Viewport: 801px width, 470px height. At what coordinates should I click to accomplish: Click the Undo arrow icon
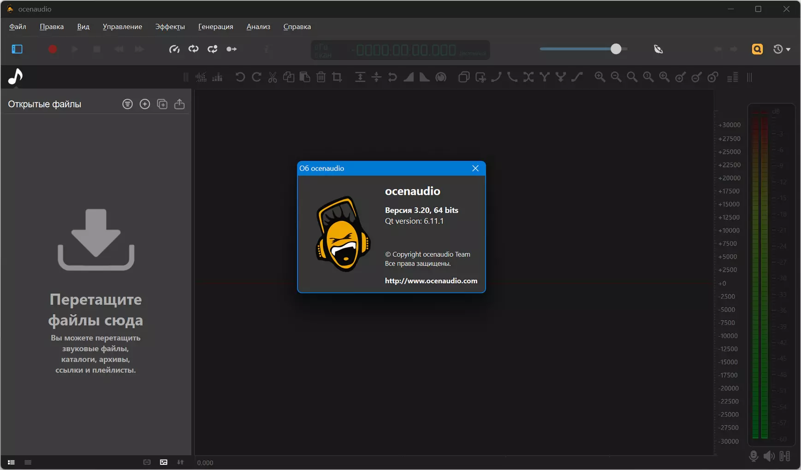pyautogui.click(x=240, y=77)
